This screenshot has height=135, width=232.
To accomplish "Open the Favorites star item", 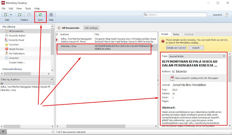I will [x=14, y=45].
